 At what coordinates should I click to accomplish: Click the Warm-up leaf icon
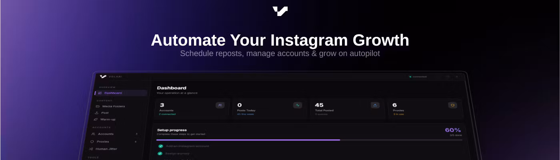click(x=96, y=119)
